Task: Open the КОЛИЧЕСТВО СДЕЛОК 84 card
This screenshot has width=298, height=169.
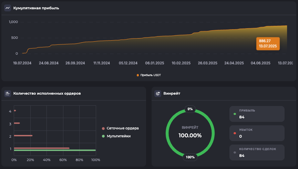Action: (257, 152)
